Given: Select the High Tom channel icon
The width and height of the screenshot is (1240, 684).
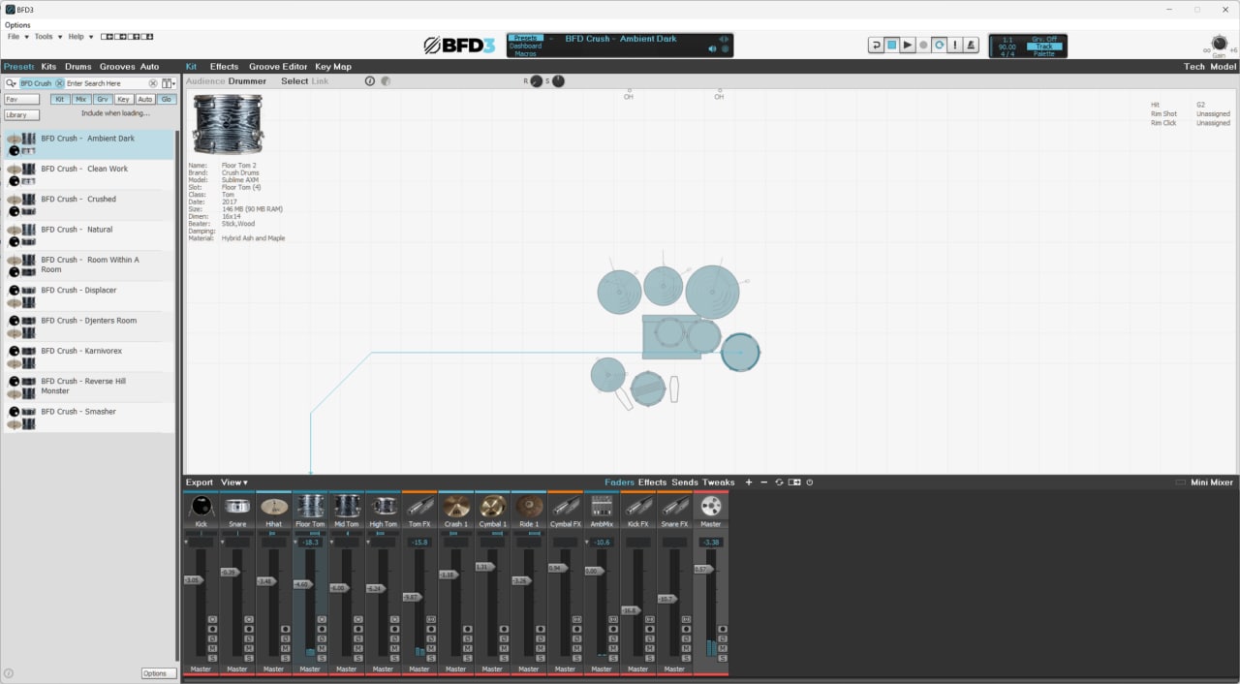Looking at the screenshot, I should 384,506.
